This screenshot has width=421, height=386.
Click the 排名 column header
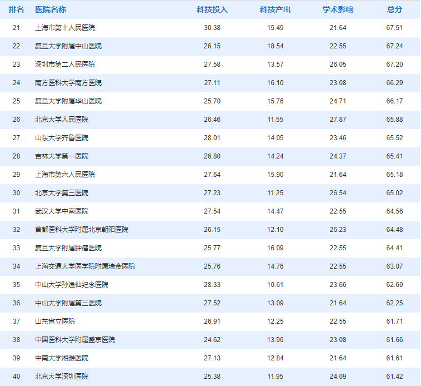[x=16, y=9]
